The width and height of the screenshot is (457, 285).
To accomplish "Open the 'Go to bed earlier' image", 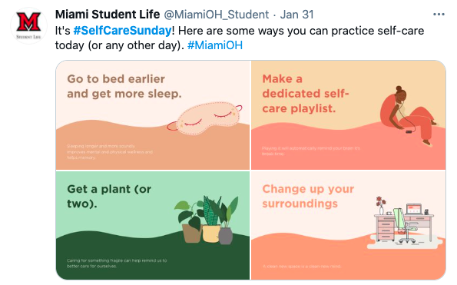I will click(x=153, y=114).
